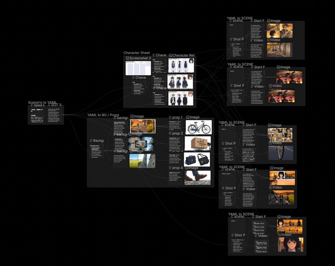
Task: Click the YAML to BG / Props group title
Action: pyautogui.click(x=103, y=115)
